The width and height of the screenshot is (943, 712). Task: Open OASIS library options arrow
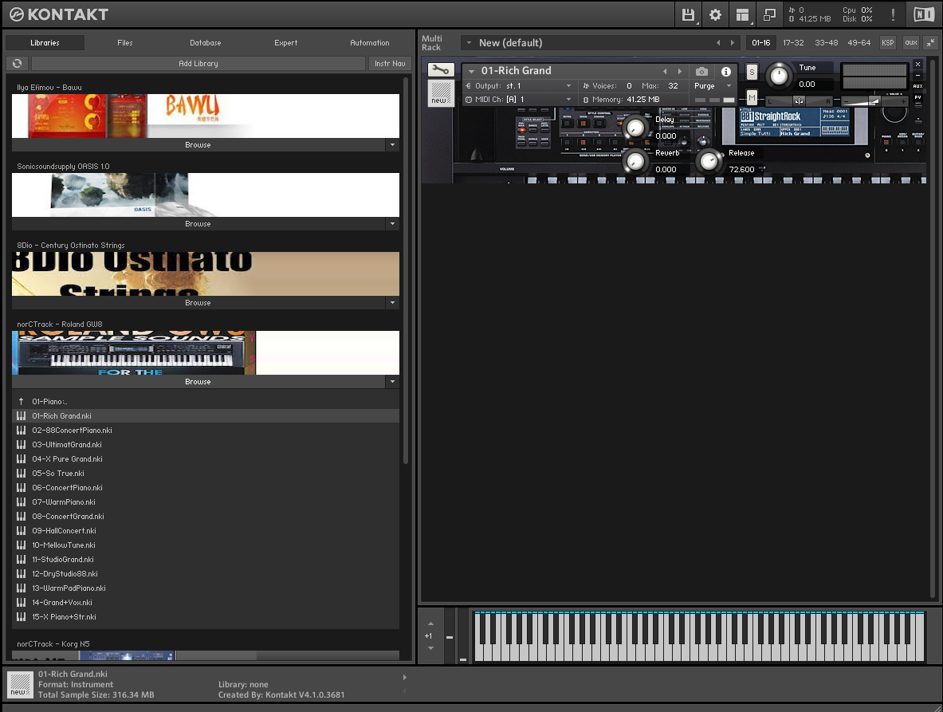tap(393, 224)
